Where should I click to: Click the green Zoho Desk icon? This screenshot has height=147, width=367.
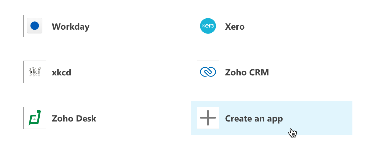point(35,118)
